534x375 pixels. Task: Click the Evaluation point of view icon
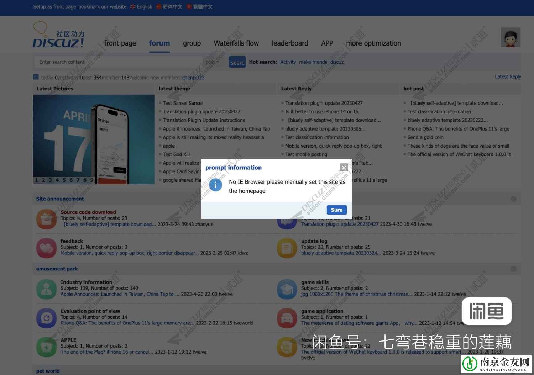pos(46,318)
